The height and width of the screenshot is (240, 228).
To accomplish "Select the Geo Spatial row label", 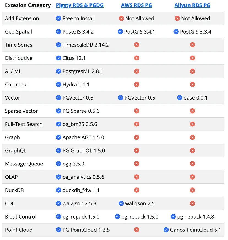I will click(18, 32).
